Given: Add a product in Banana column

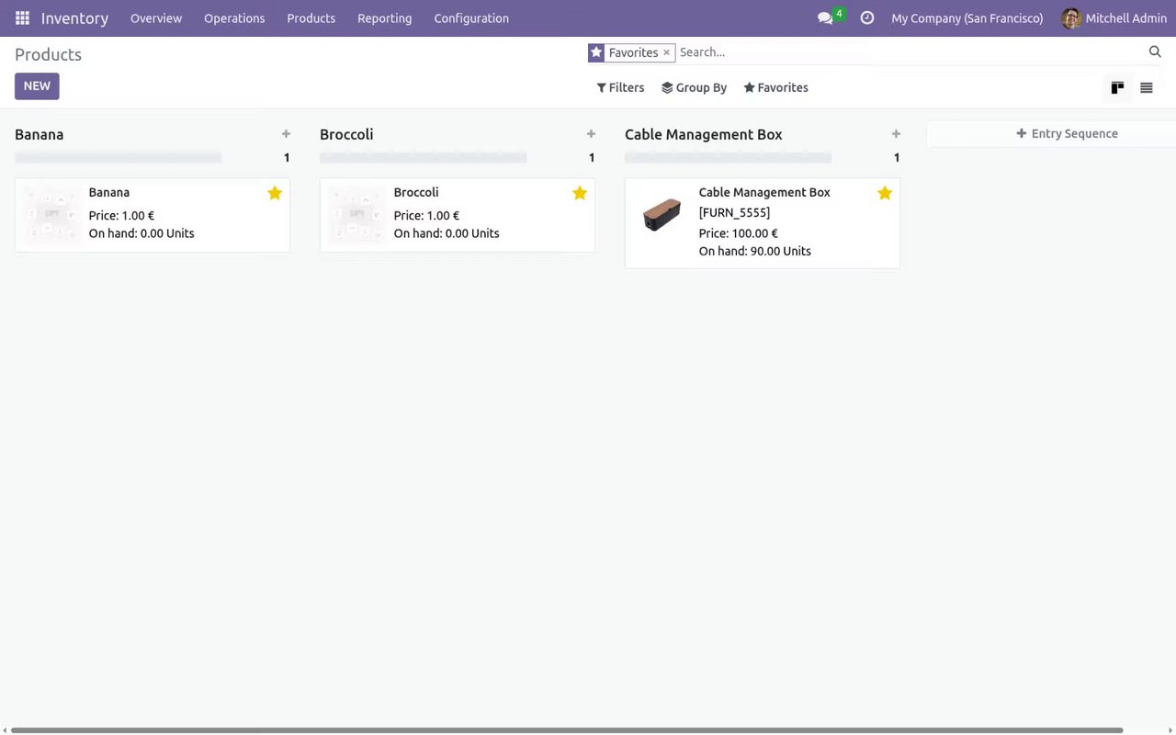Looking at the screenshot, I should (x=286, y=134).
